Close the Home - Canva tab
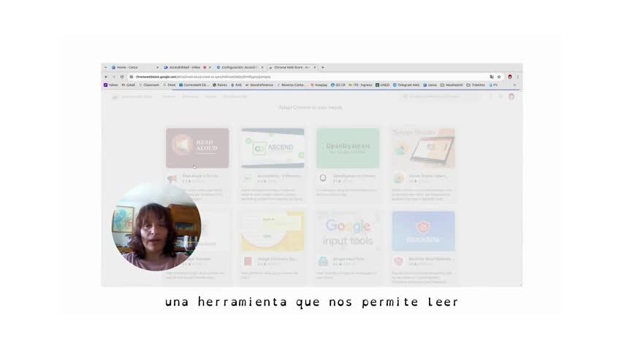 157,68
